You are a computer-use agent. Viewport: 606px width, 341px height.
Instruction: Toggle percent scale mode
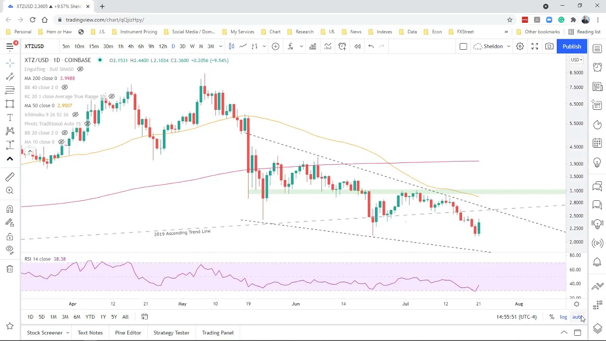click(552, 317)
